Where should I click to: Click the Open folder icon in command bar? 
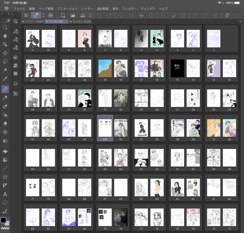(73, 15)
